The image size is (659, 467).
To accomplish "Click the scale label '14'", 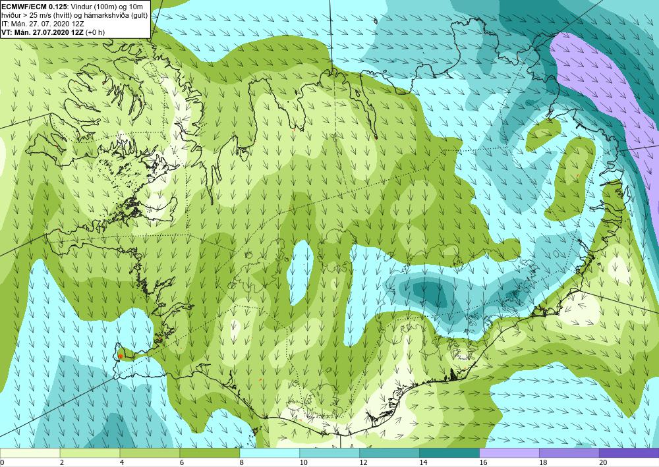I will (x=423, y=462).
